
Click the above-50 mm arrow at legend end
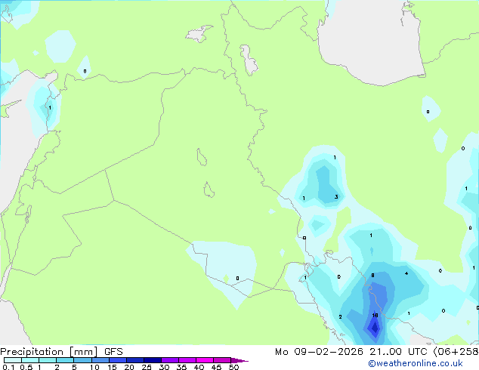click(x=239, y=360)
